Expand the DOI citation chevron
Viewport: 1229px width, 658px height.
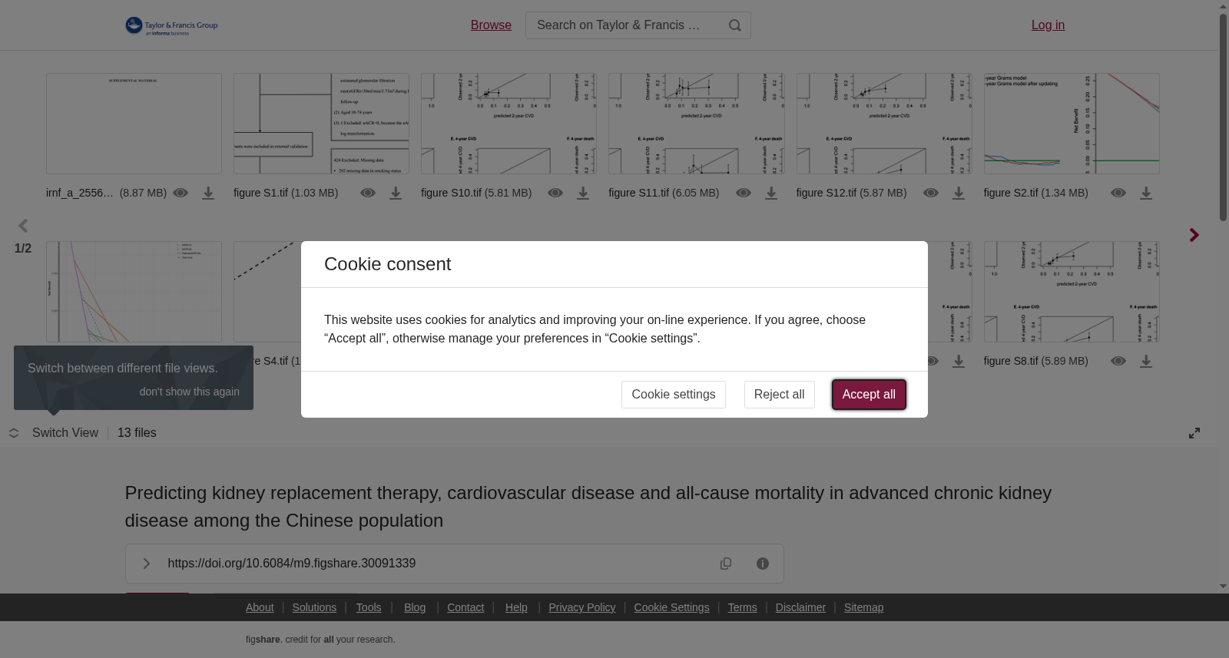click(146, 564)
